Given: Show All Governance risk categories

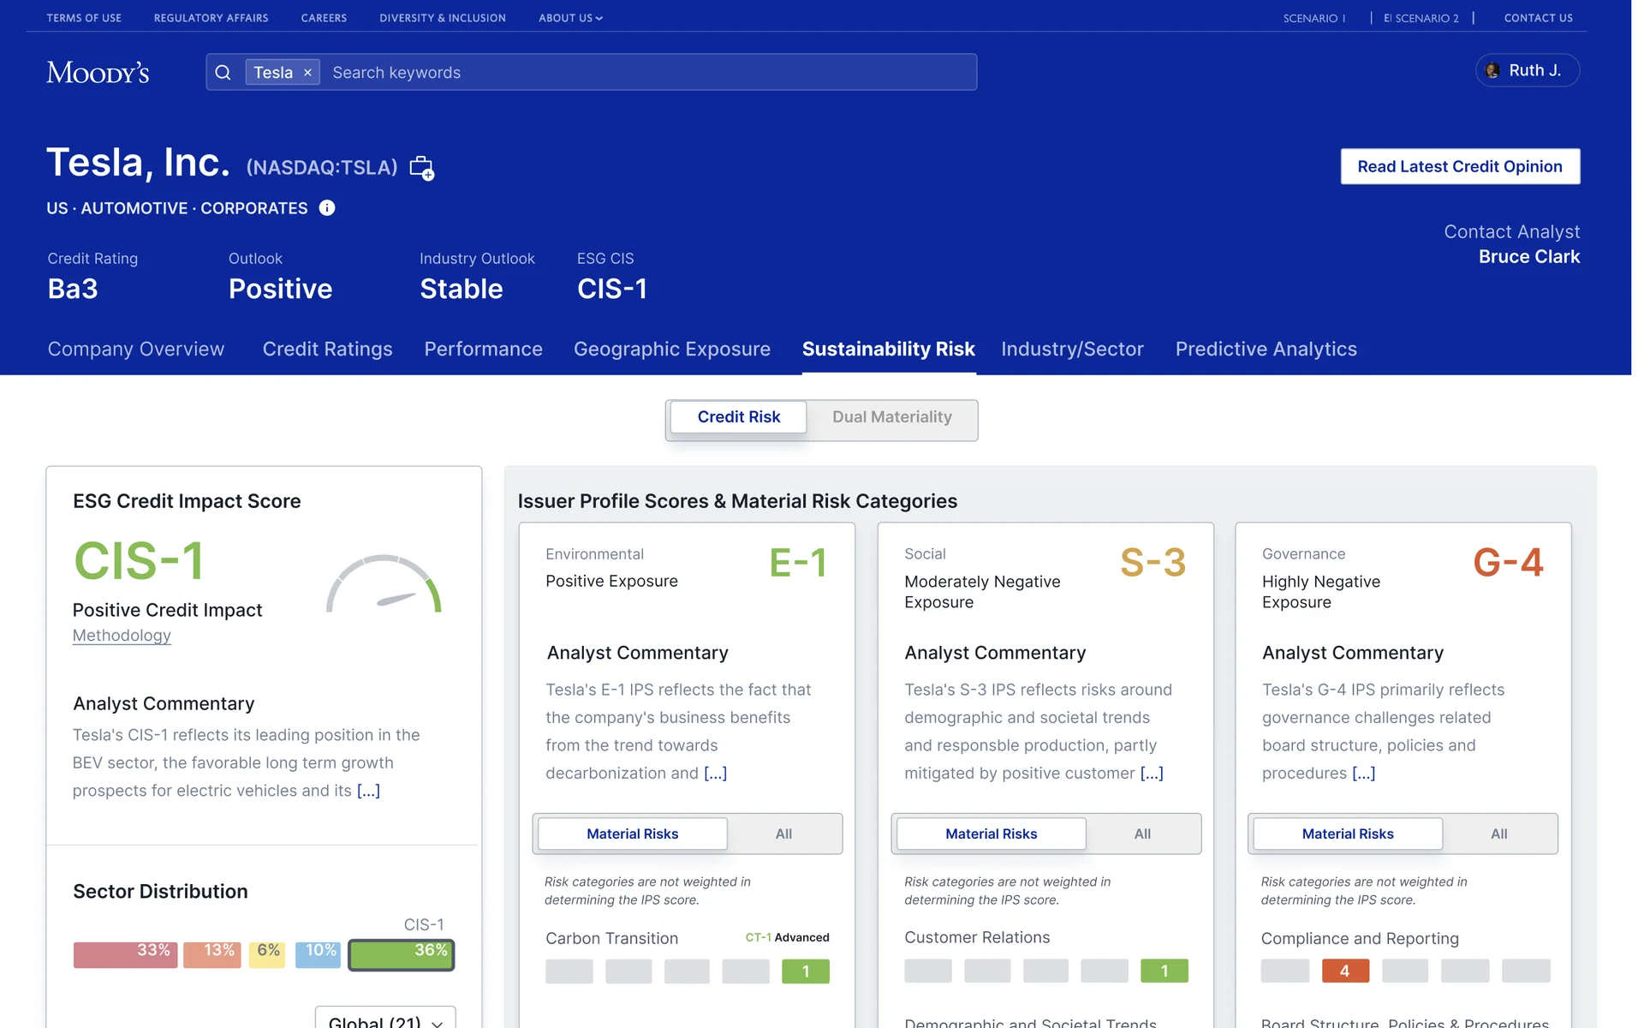Looking at the screenshot, I should point(1498,834).
